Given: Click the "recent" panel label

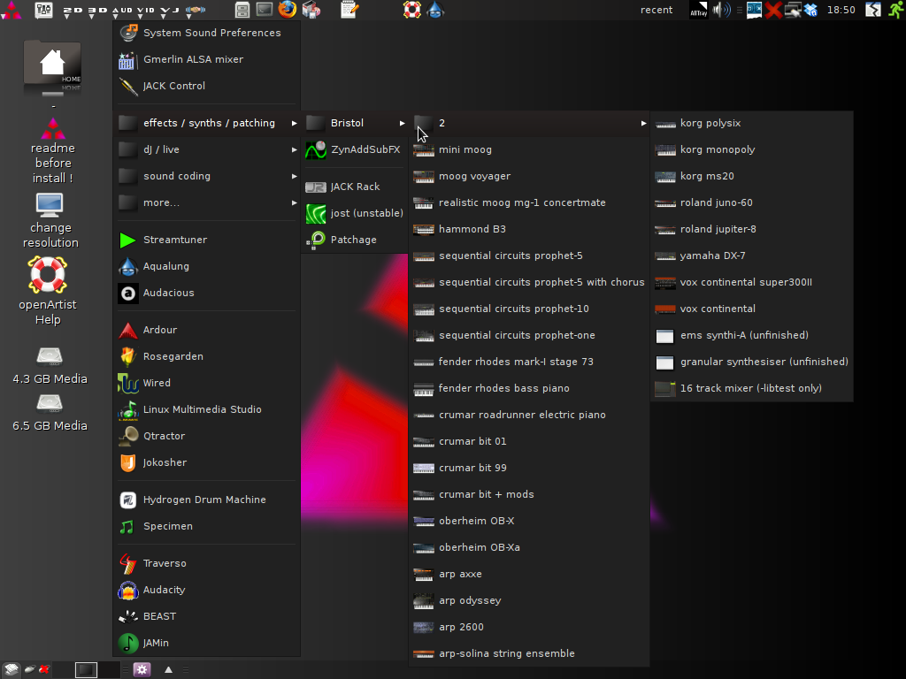Looking at the screenshot, I should [x=656, y=10].
